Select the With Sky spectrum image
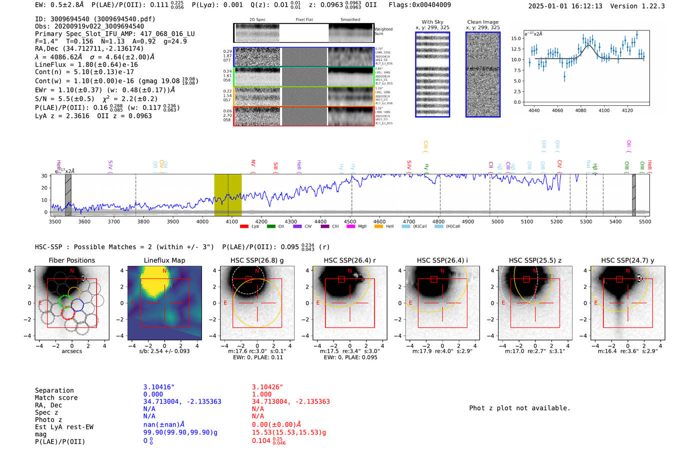The height and width of the screenshot is (476, 700). 432,74
